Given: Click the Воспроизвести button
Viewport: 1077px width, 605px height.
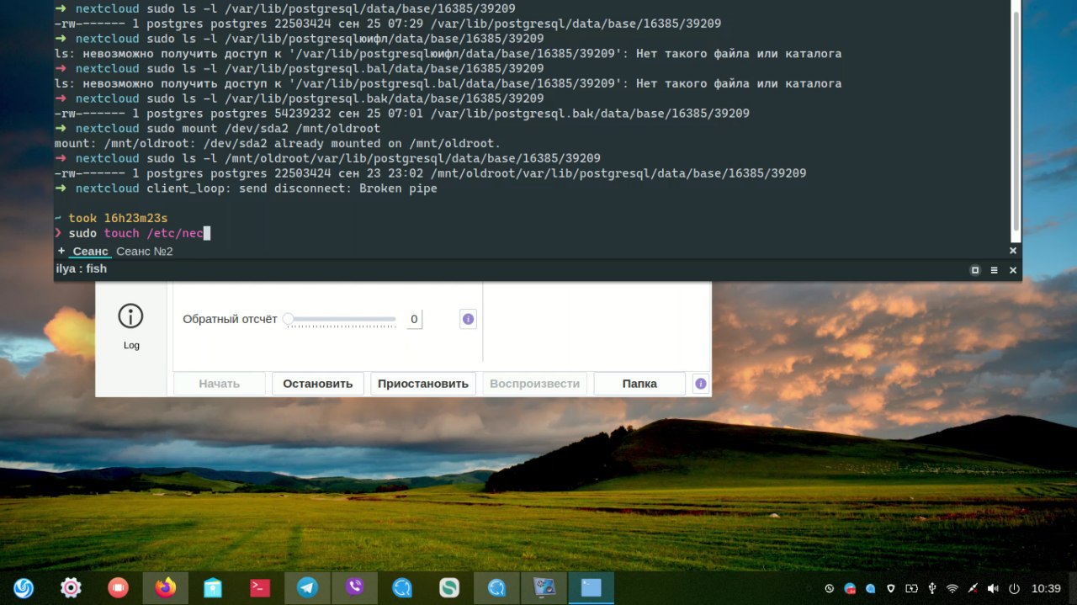Looking at the screenshot, I should point(535,384).
